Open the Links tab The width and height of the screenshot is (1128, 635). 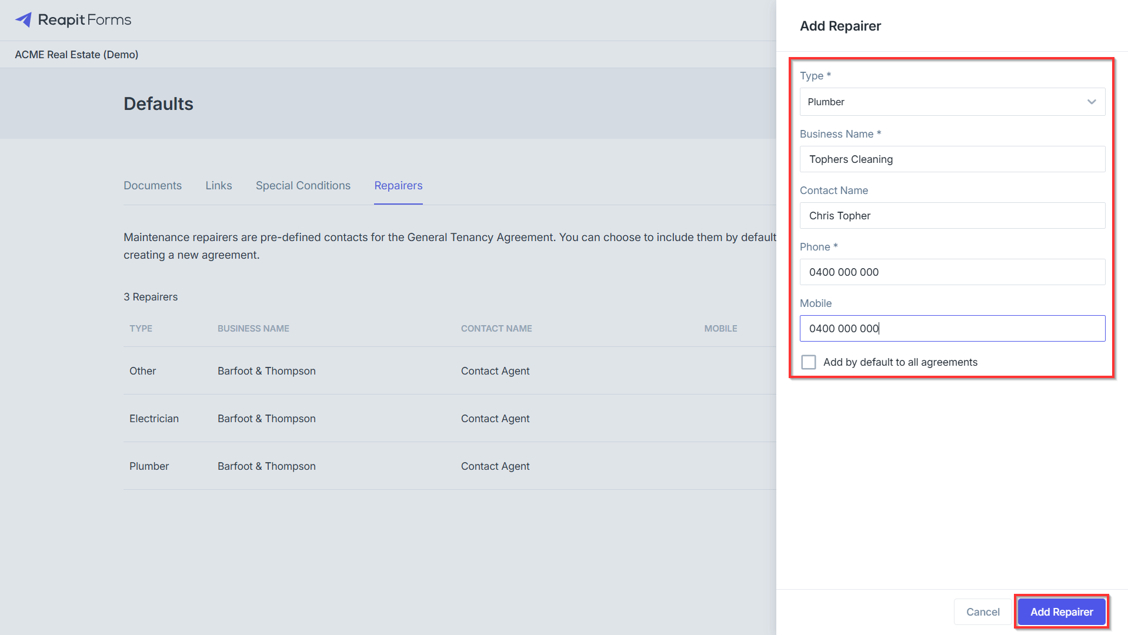[x=219, y=185]
